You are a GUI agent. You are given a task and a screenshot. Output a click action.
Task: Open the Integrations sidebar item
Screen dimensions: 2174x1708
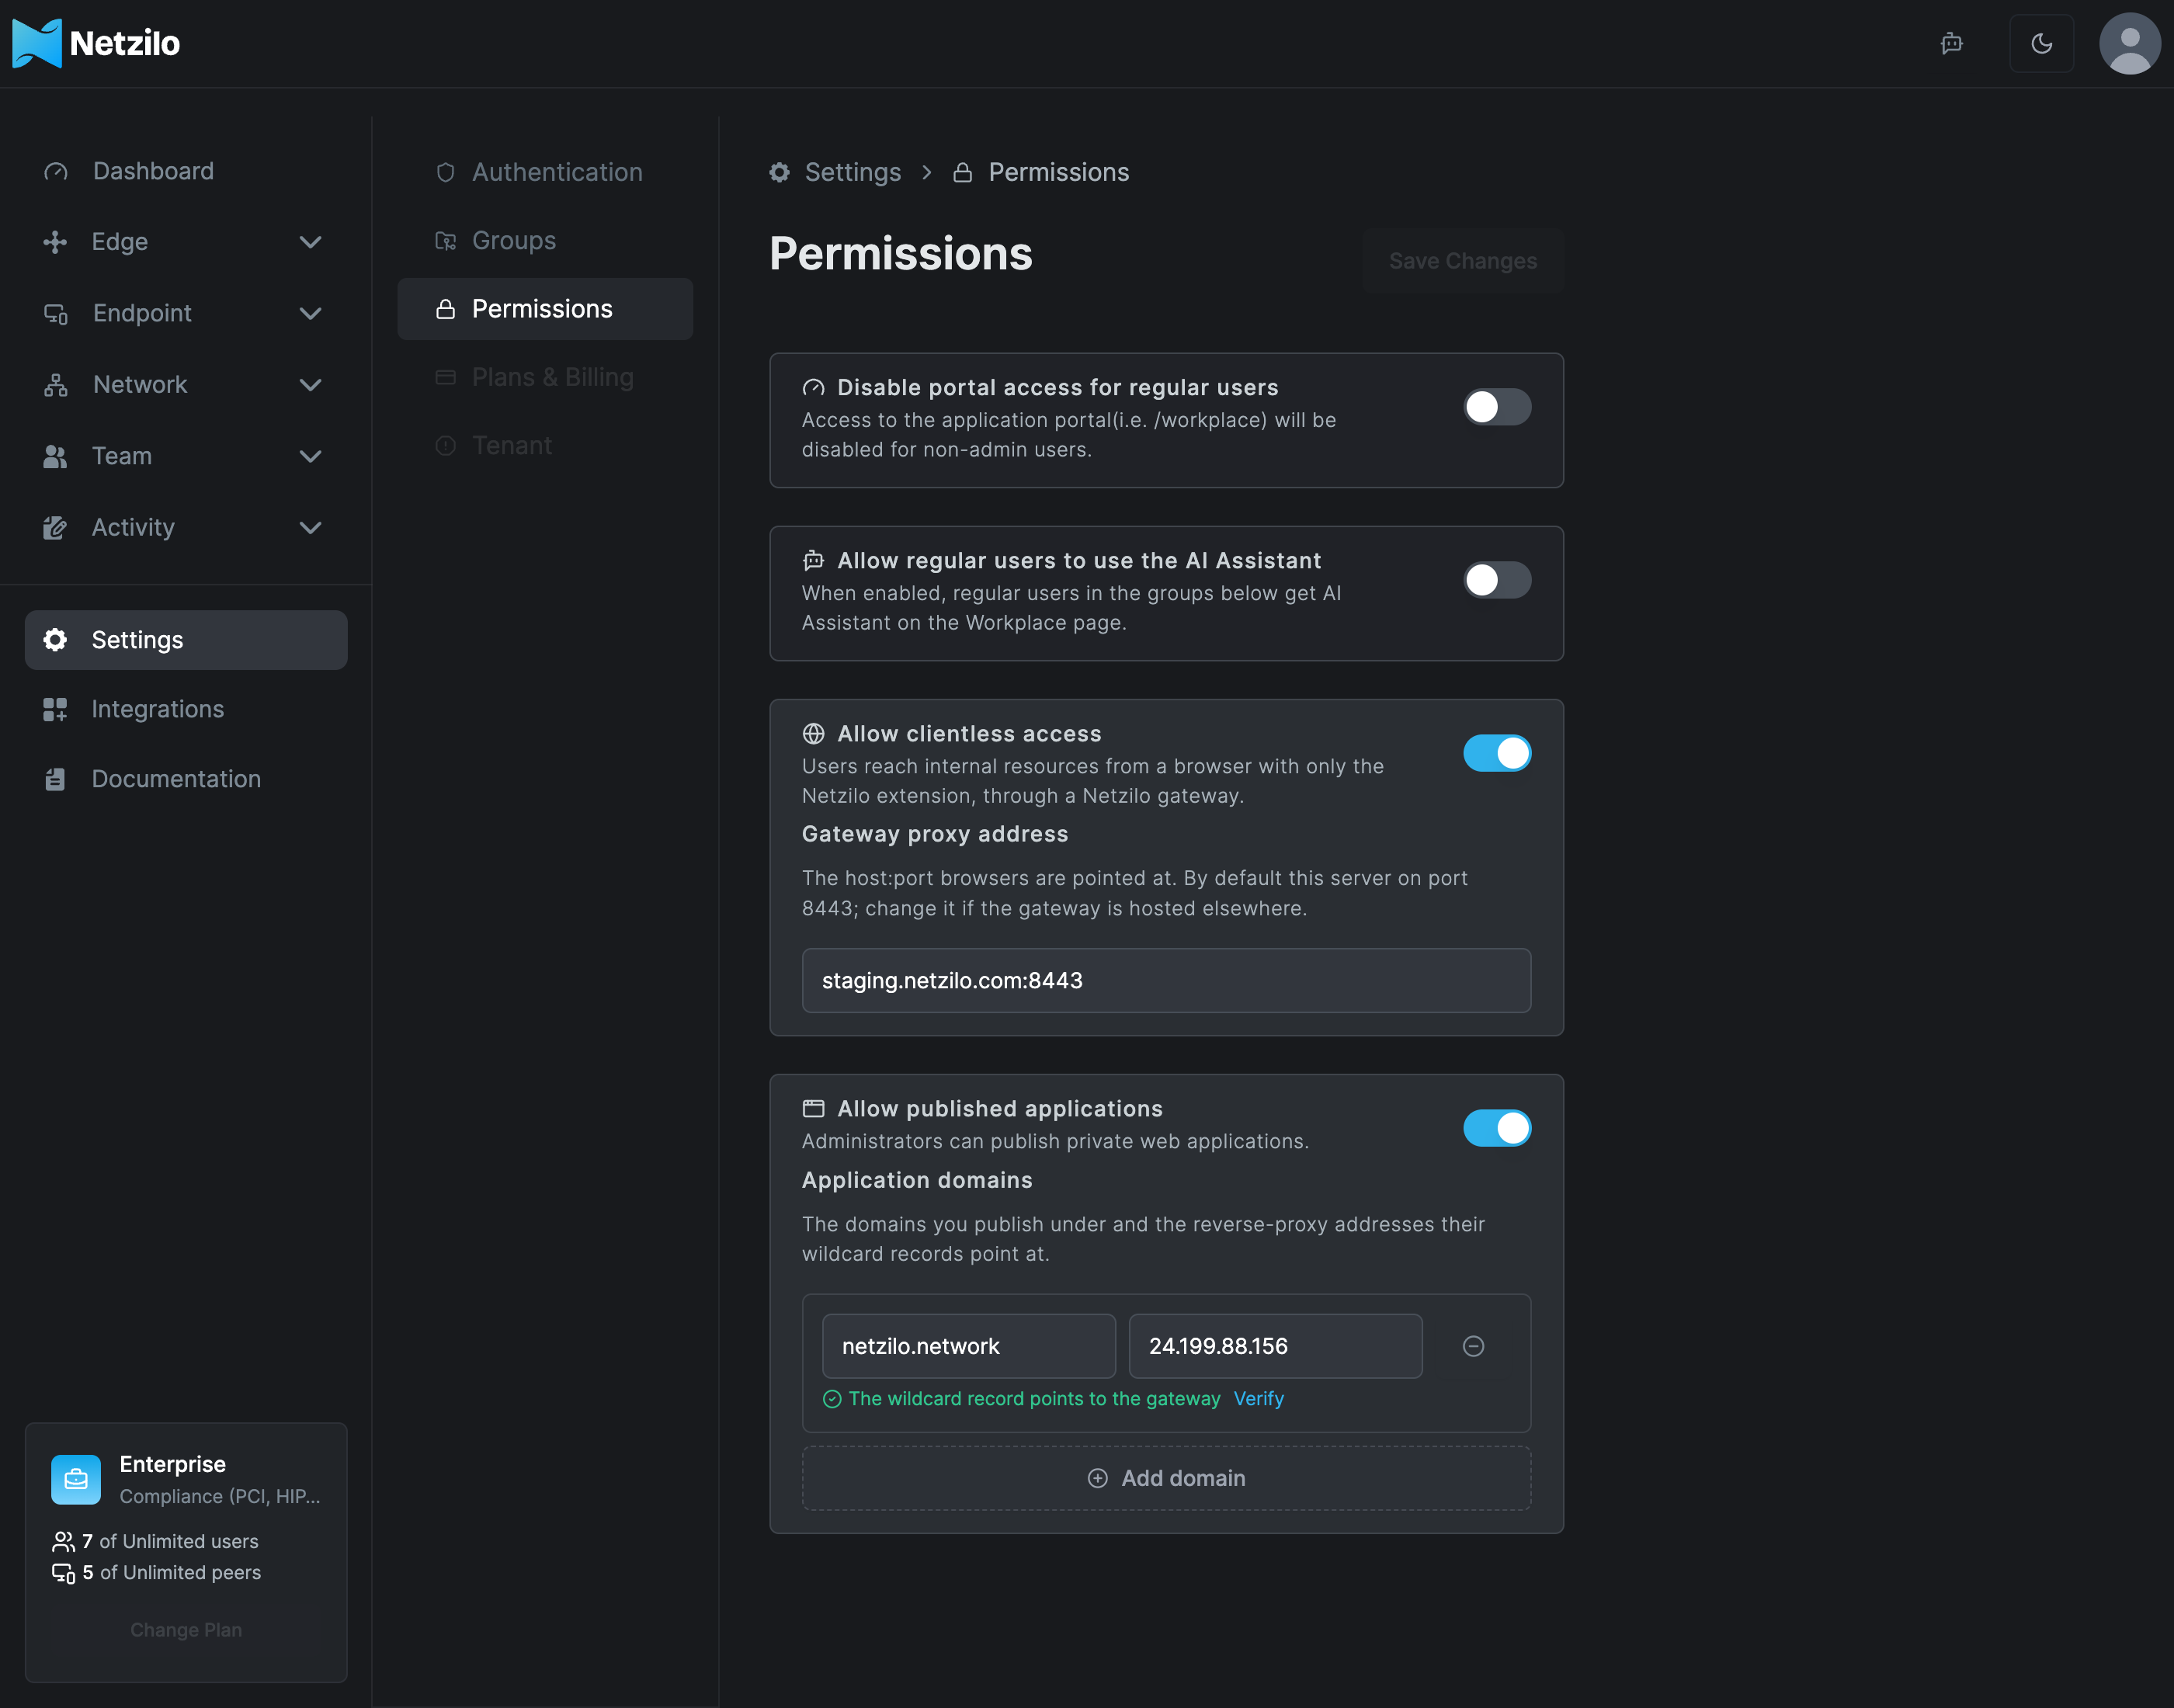point(186,709)
